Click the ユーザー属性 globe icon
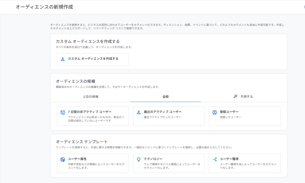The width and height of the screenshot is (305, 183). coord(63,159)
